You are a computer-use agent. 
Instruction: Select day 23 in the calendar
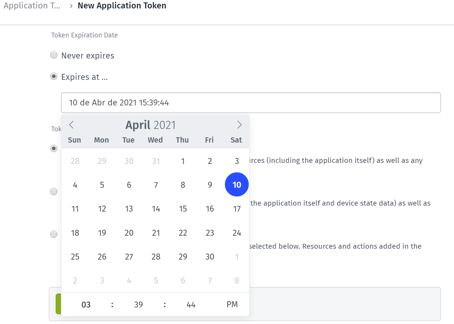click(x=210, y=233)
